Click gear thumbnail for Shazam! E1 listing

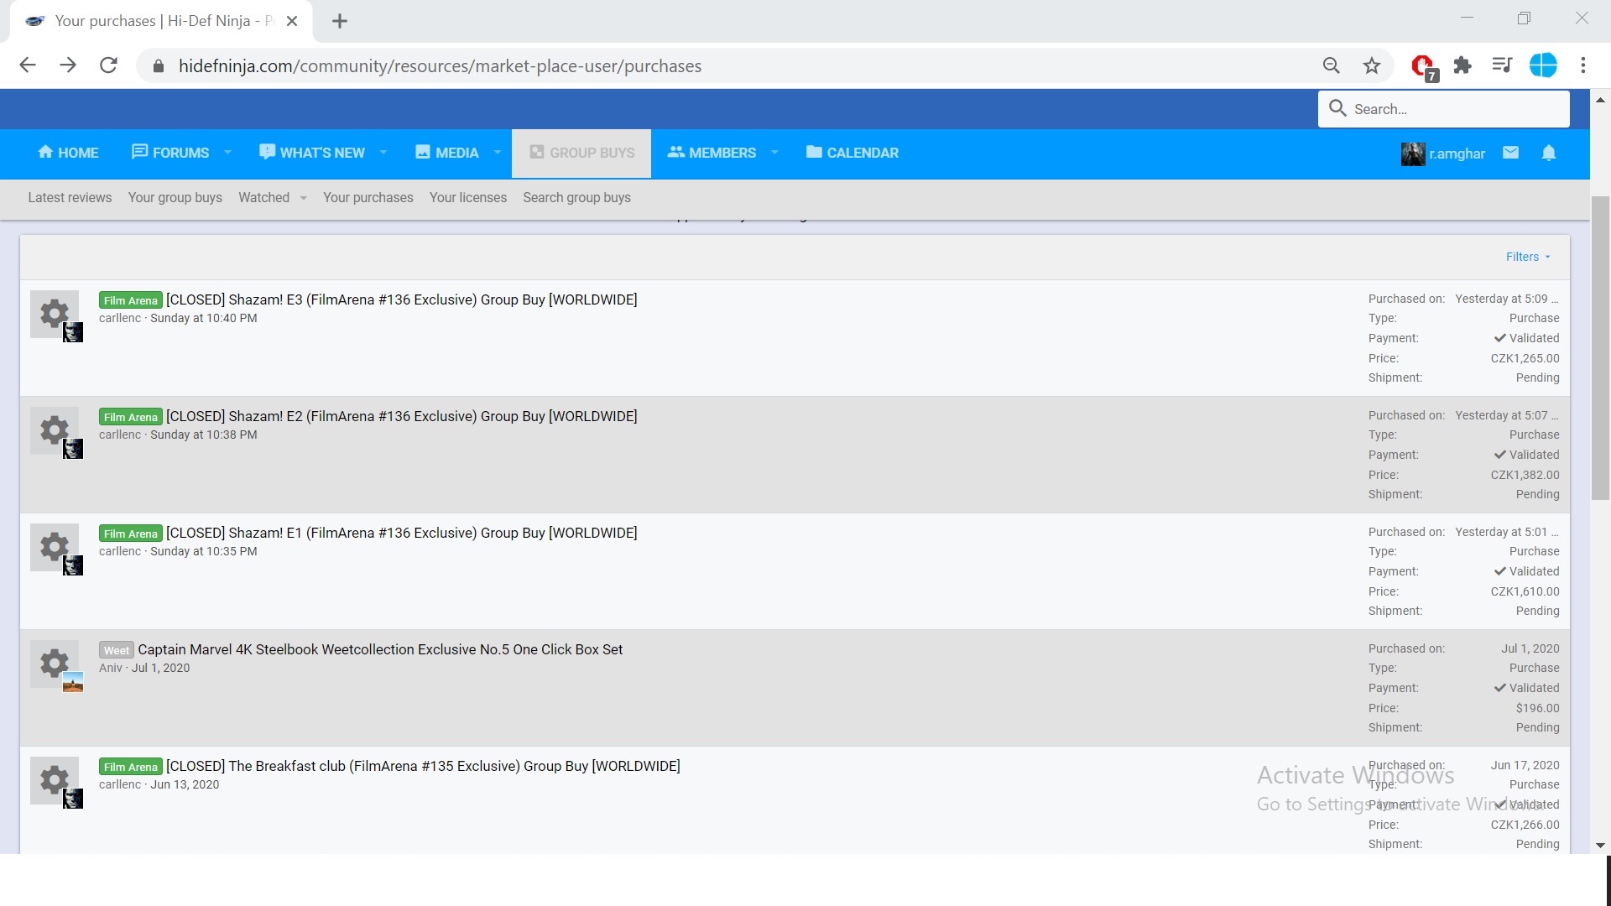pos(55,547)
